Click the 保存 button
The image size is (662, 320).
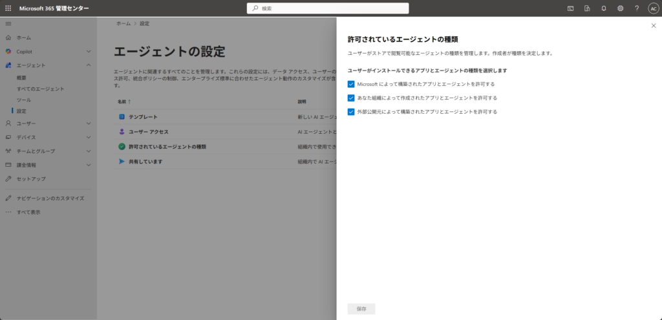coord(361,309)
